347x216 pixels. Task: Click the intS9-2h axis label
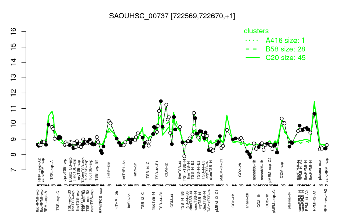135,170
